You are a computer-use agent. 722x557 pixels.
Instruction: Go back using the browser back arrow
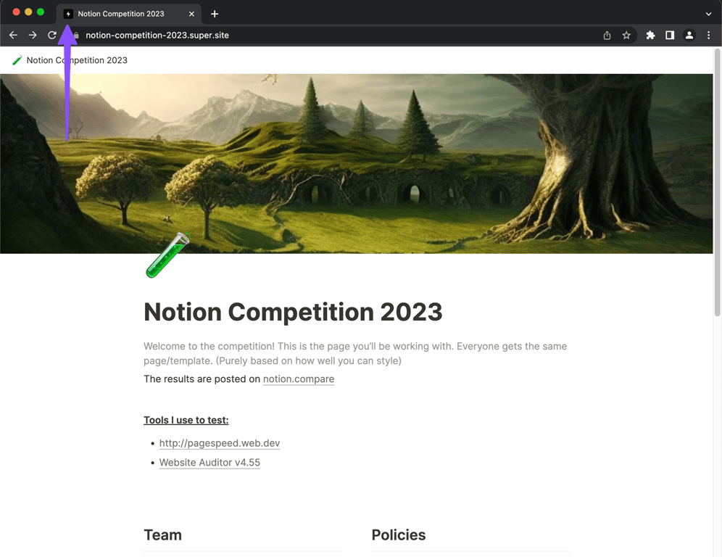point(13,35)
